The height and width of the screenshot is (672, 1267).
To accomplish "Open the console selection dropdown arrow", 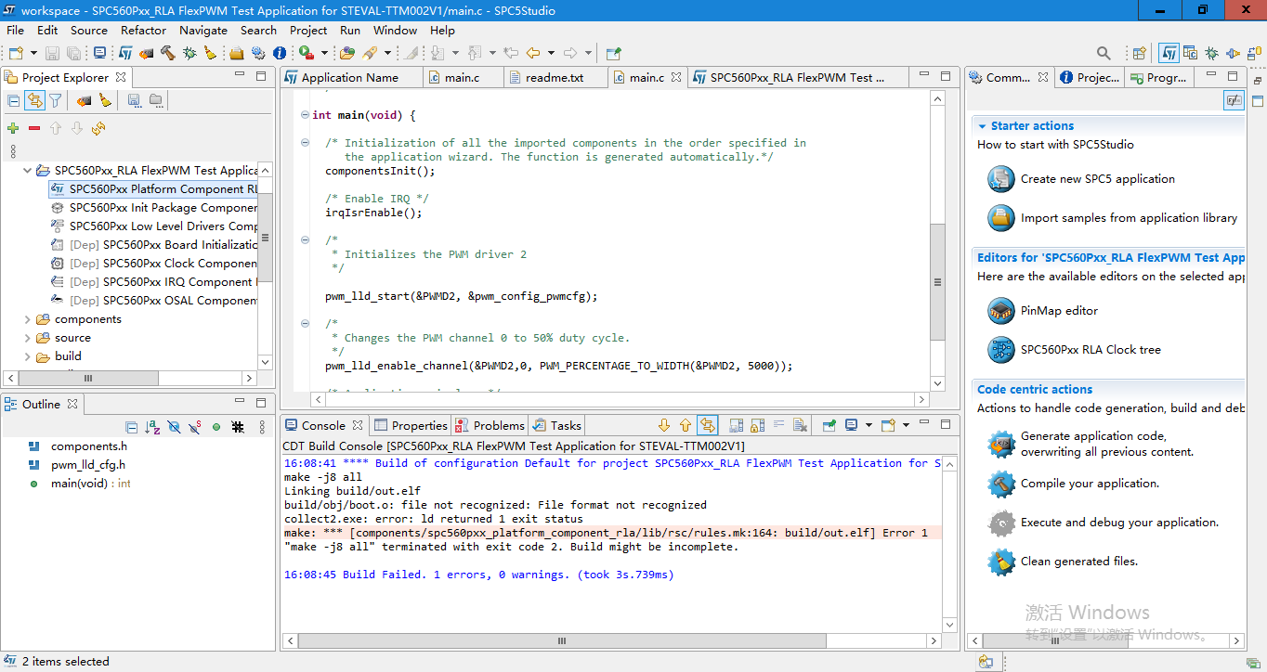I will pos(868,425).
